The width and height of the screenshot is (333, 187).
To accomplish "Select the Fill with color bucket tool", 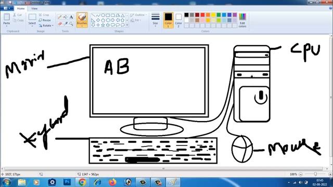I will click(66, 17).
